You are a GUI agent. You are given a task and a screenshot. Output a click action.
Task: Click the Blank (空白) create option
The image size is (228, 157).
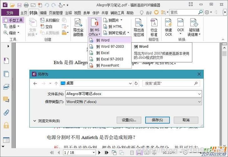pos(46,26)
